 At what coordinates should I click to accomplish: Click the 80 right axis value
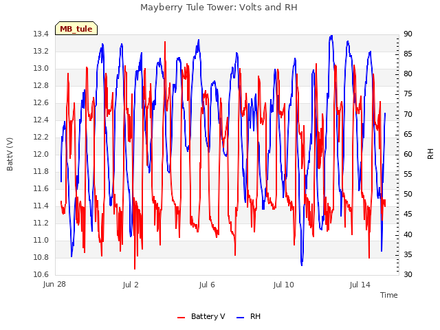pos(408,74)
